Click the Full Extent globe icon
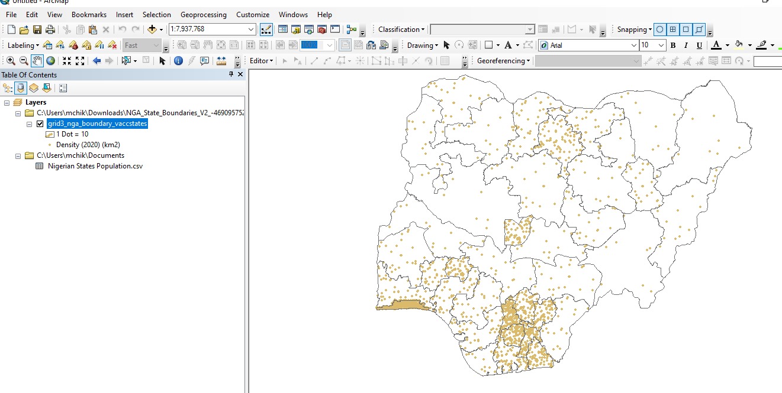 pos(50,60)
